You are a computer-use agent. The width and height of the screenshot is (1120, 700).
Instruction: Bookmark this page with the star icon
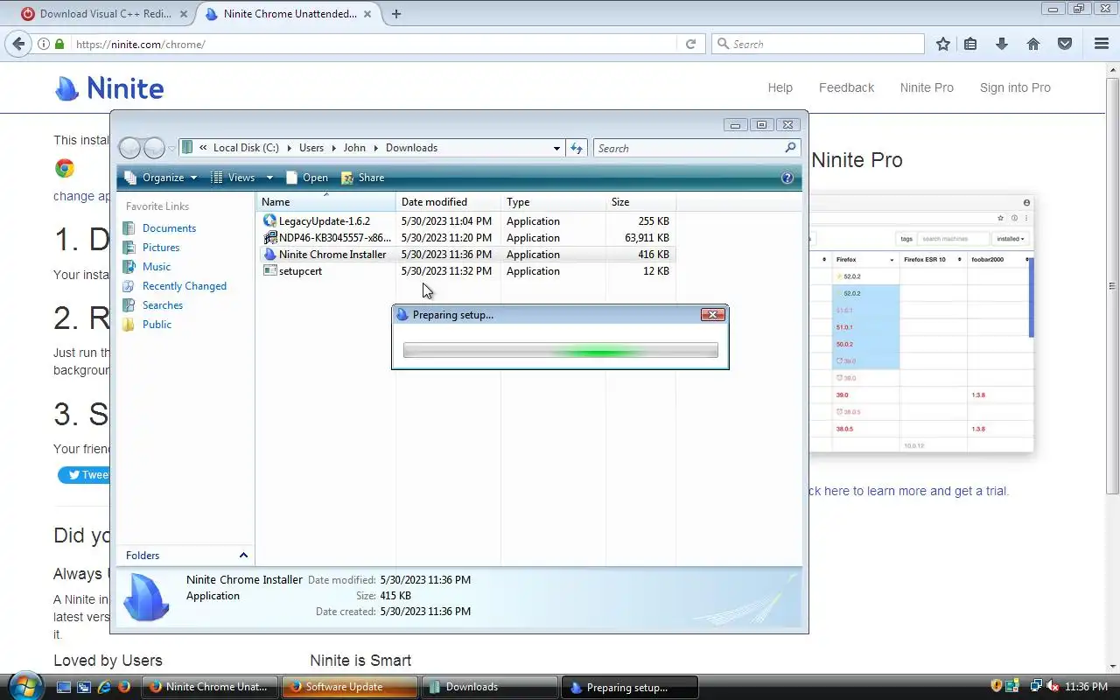[942, 44]
